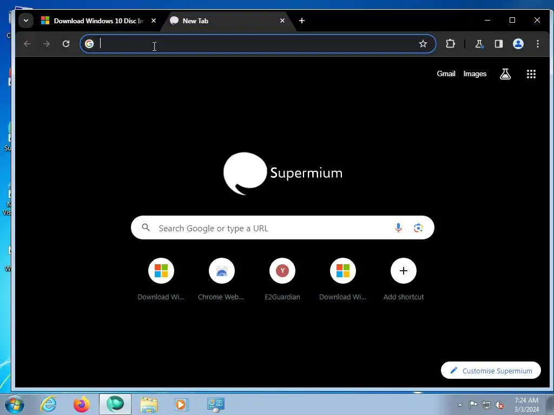
Task: Open the E2Guardian shortcut
Action: click(282, 279)
